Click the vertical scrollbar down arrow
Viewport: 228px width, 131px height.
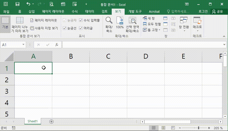225,116
